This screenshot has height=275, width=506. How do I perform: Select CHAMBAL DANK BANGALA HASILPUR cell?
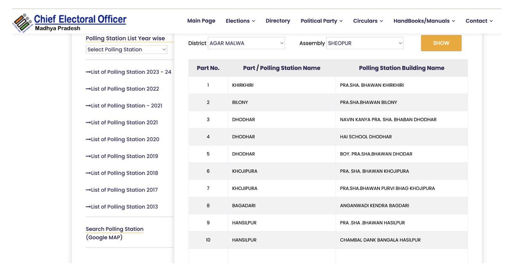(402, 240)
